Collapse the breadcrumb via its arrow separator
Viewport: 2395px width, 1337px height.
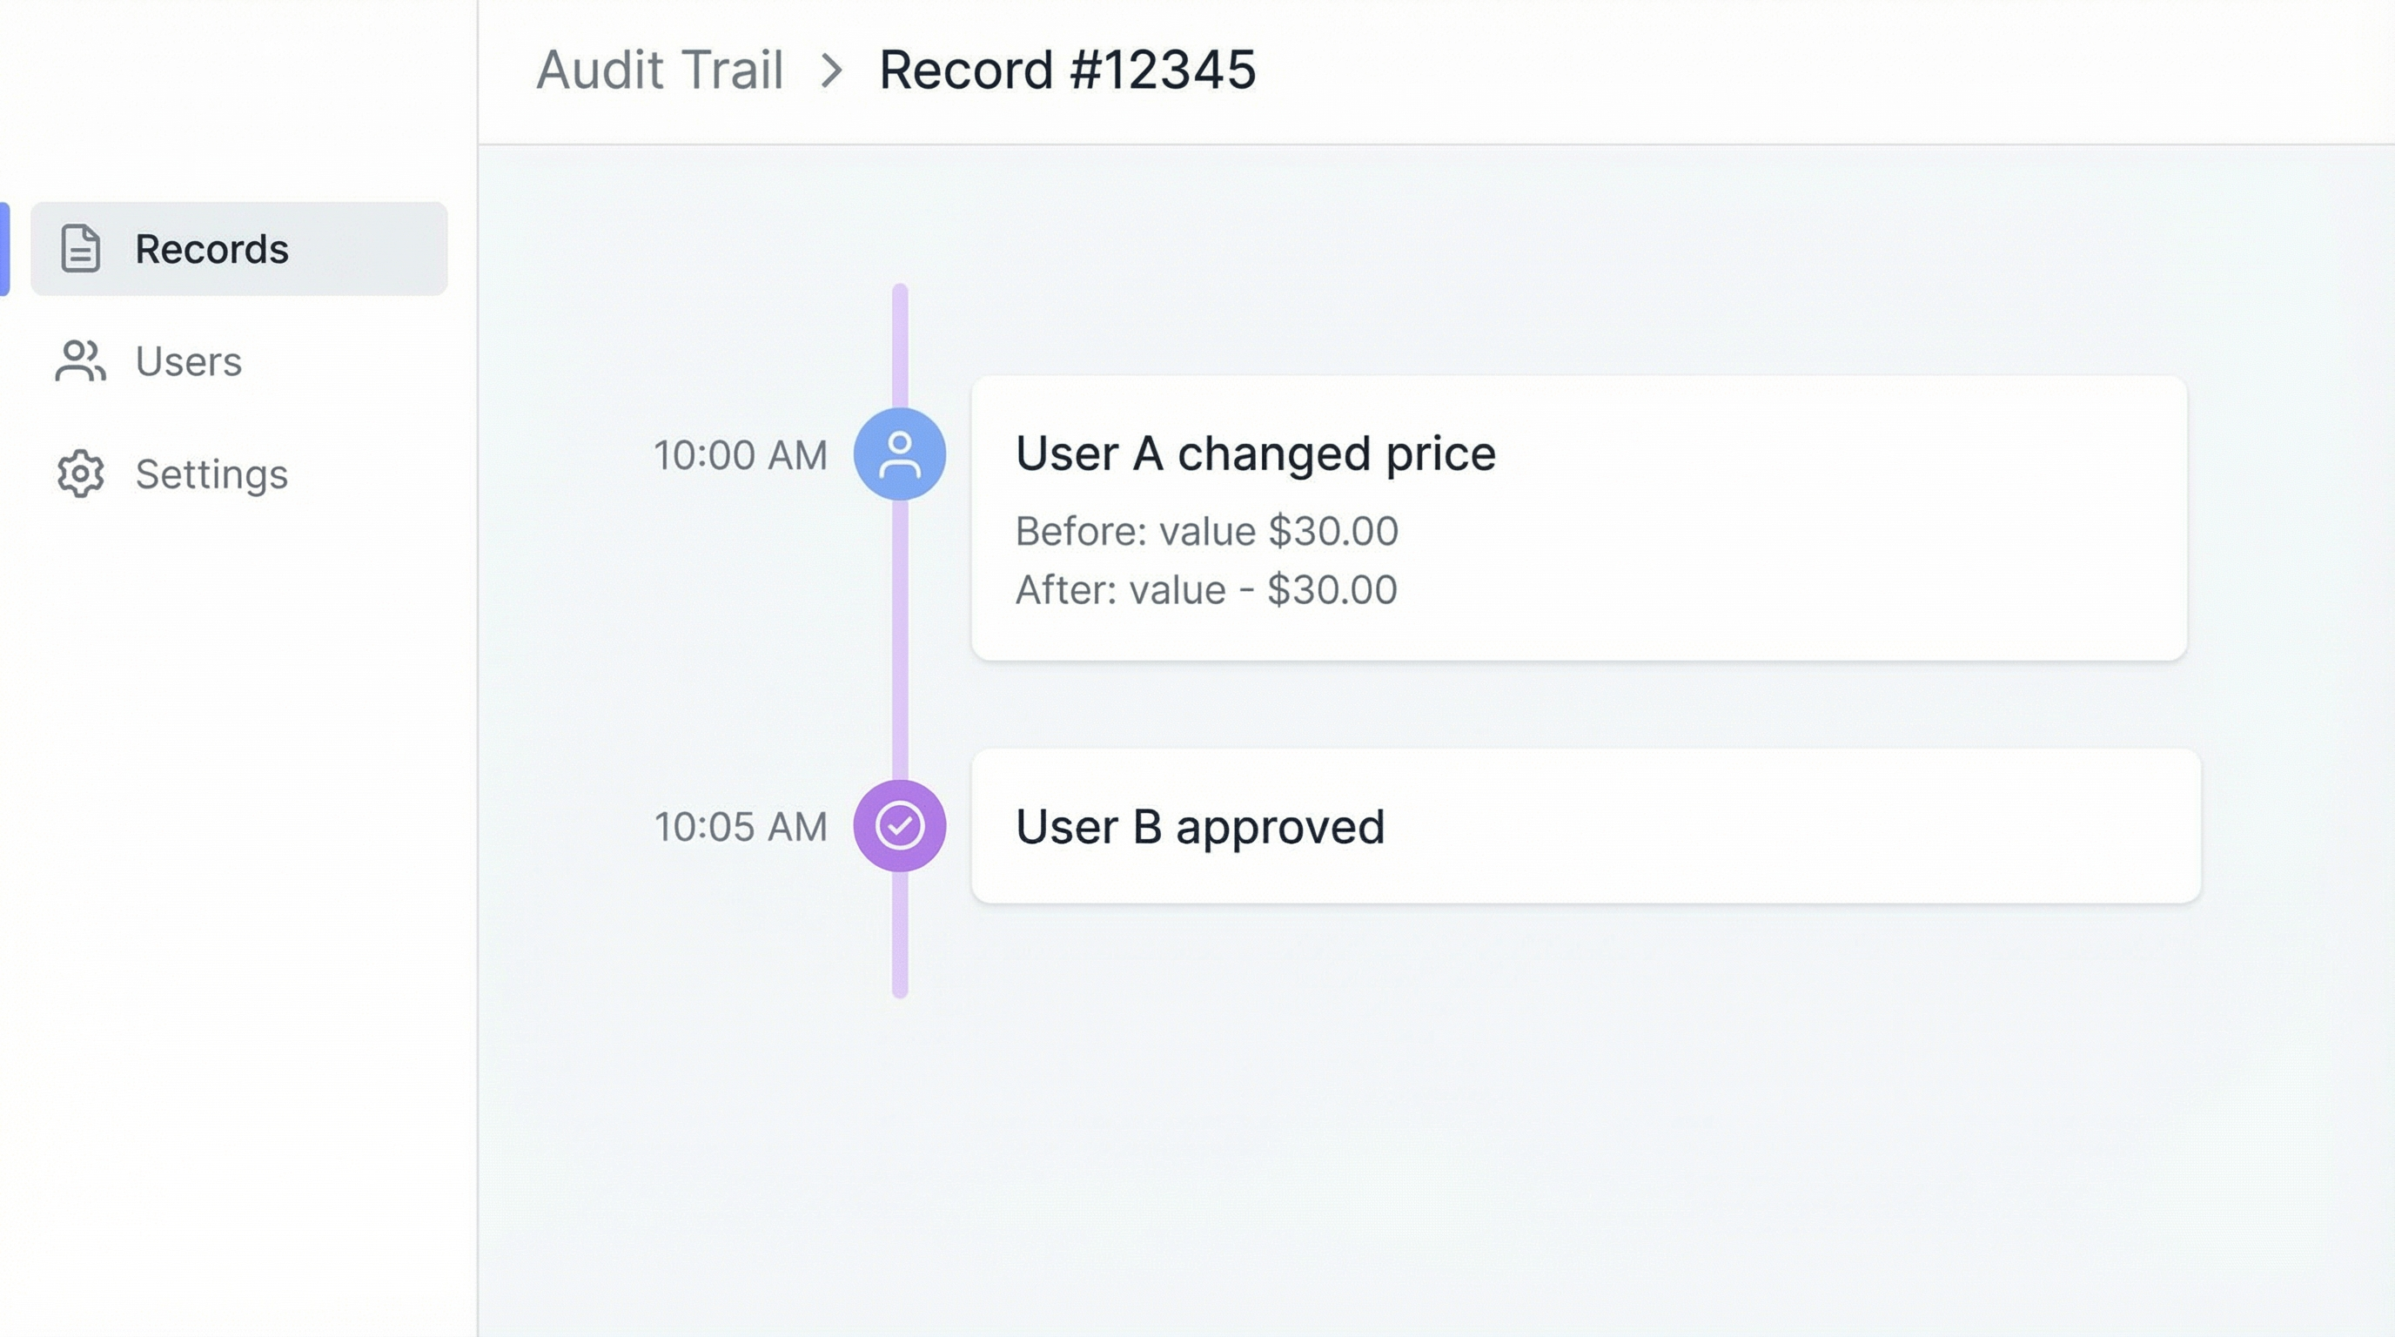(833, 71)
